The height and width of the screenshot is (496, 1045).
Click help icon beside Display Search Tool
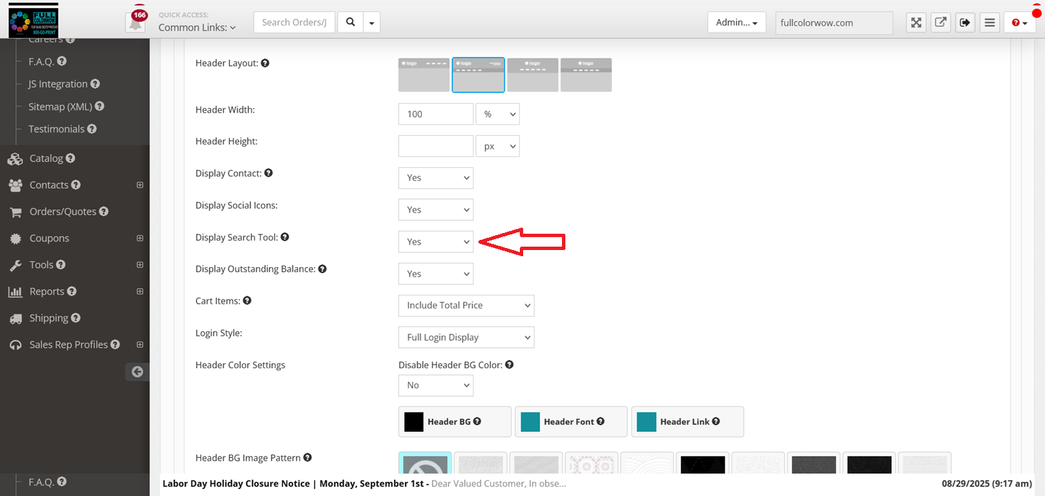285,237
